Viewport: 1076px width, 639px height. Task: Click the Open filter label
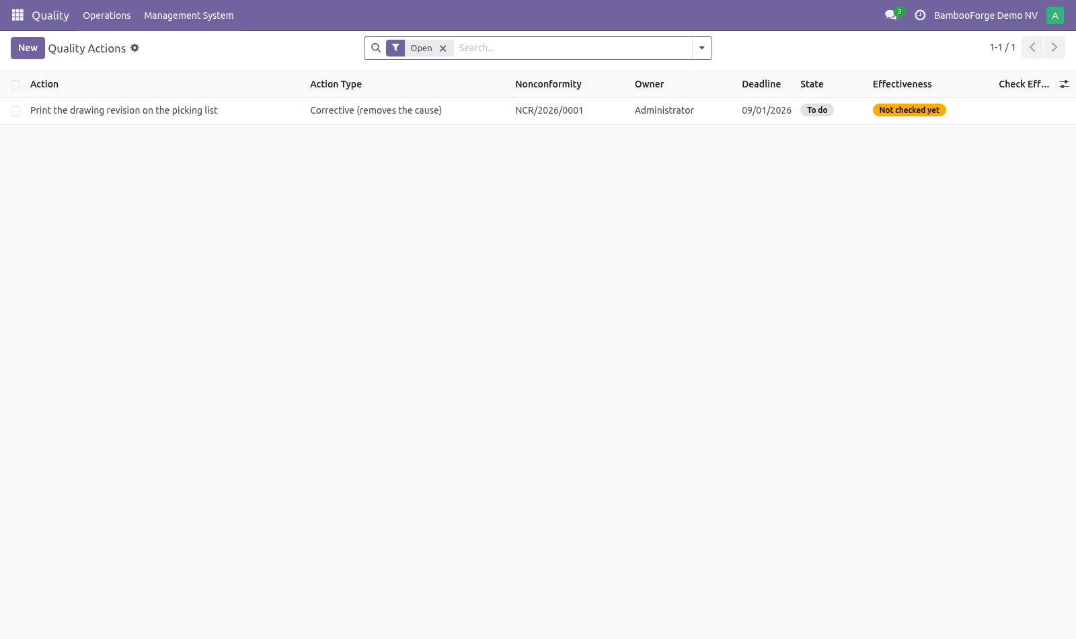point(421,48)
